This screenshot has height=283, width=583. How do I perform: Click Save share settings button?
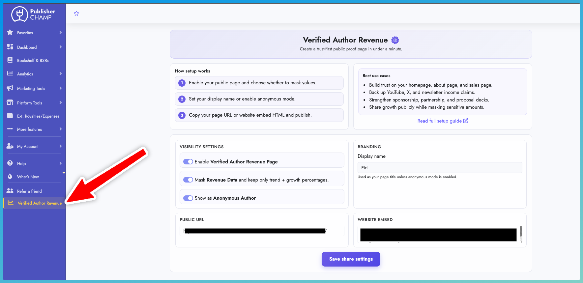351,259
